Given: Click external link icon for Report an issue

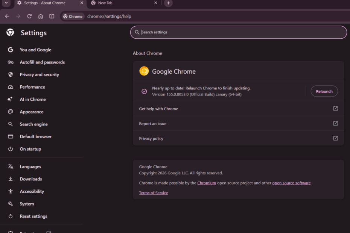Looking at the screenshot, I should 335,124.
